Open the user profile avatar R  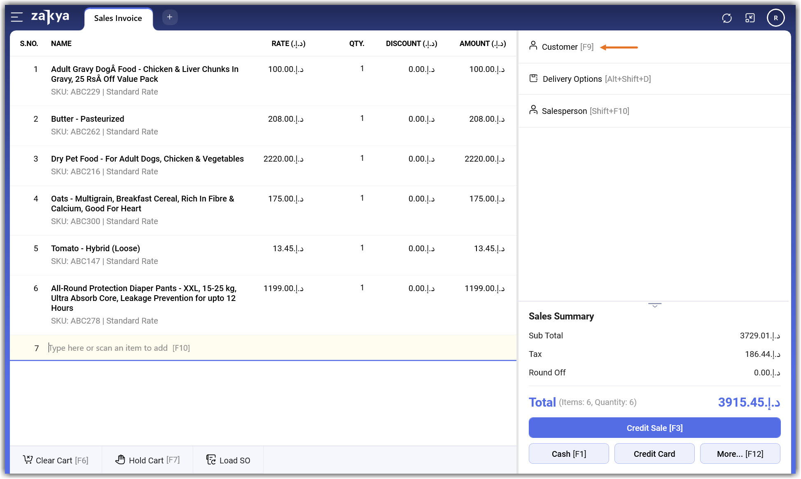(775, 18)
